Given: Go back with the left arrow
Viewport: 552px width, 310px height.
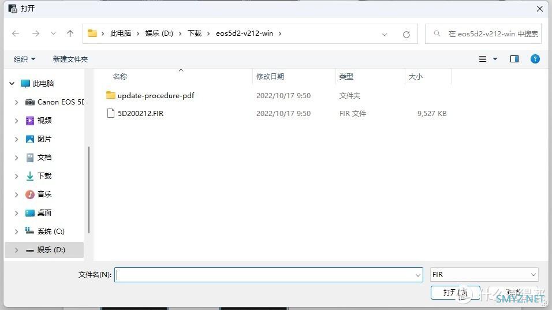Looking at the screenshot, I should 16,33.
